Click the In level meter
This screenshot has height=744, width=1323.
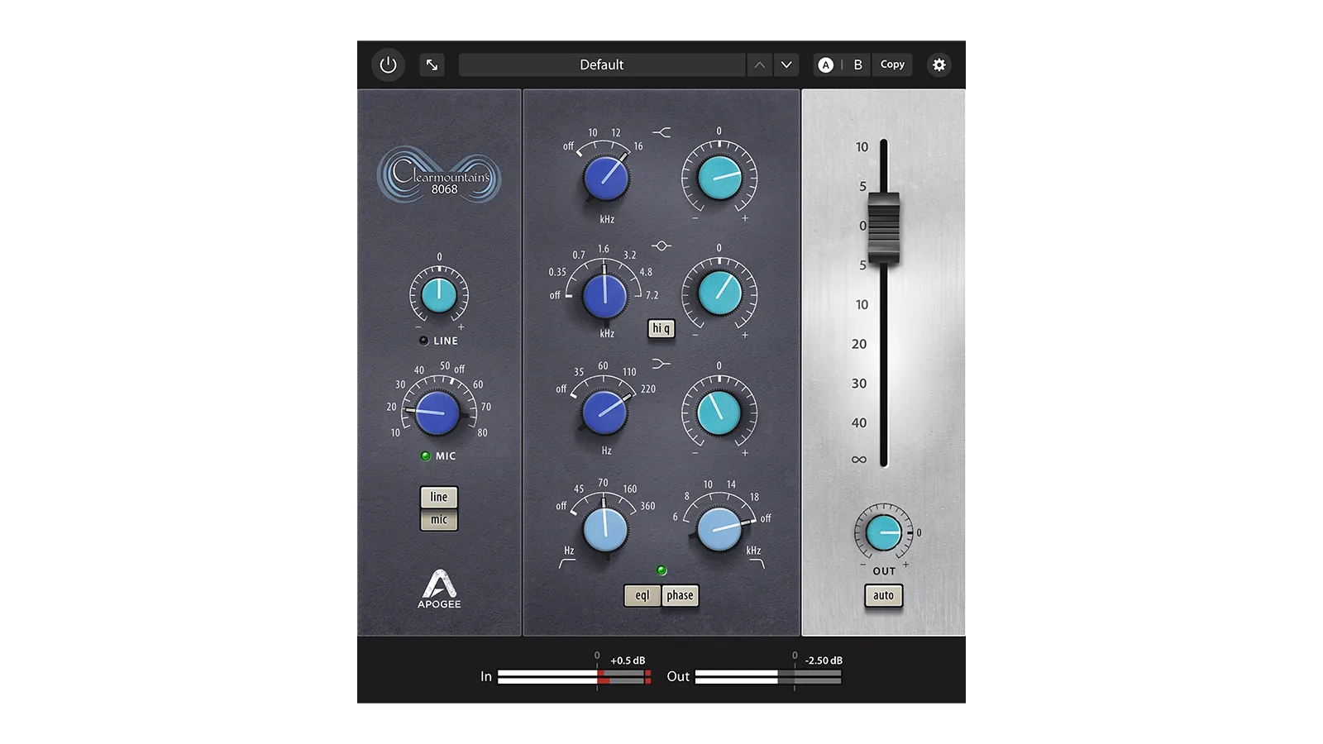(x=575, y=676)
